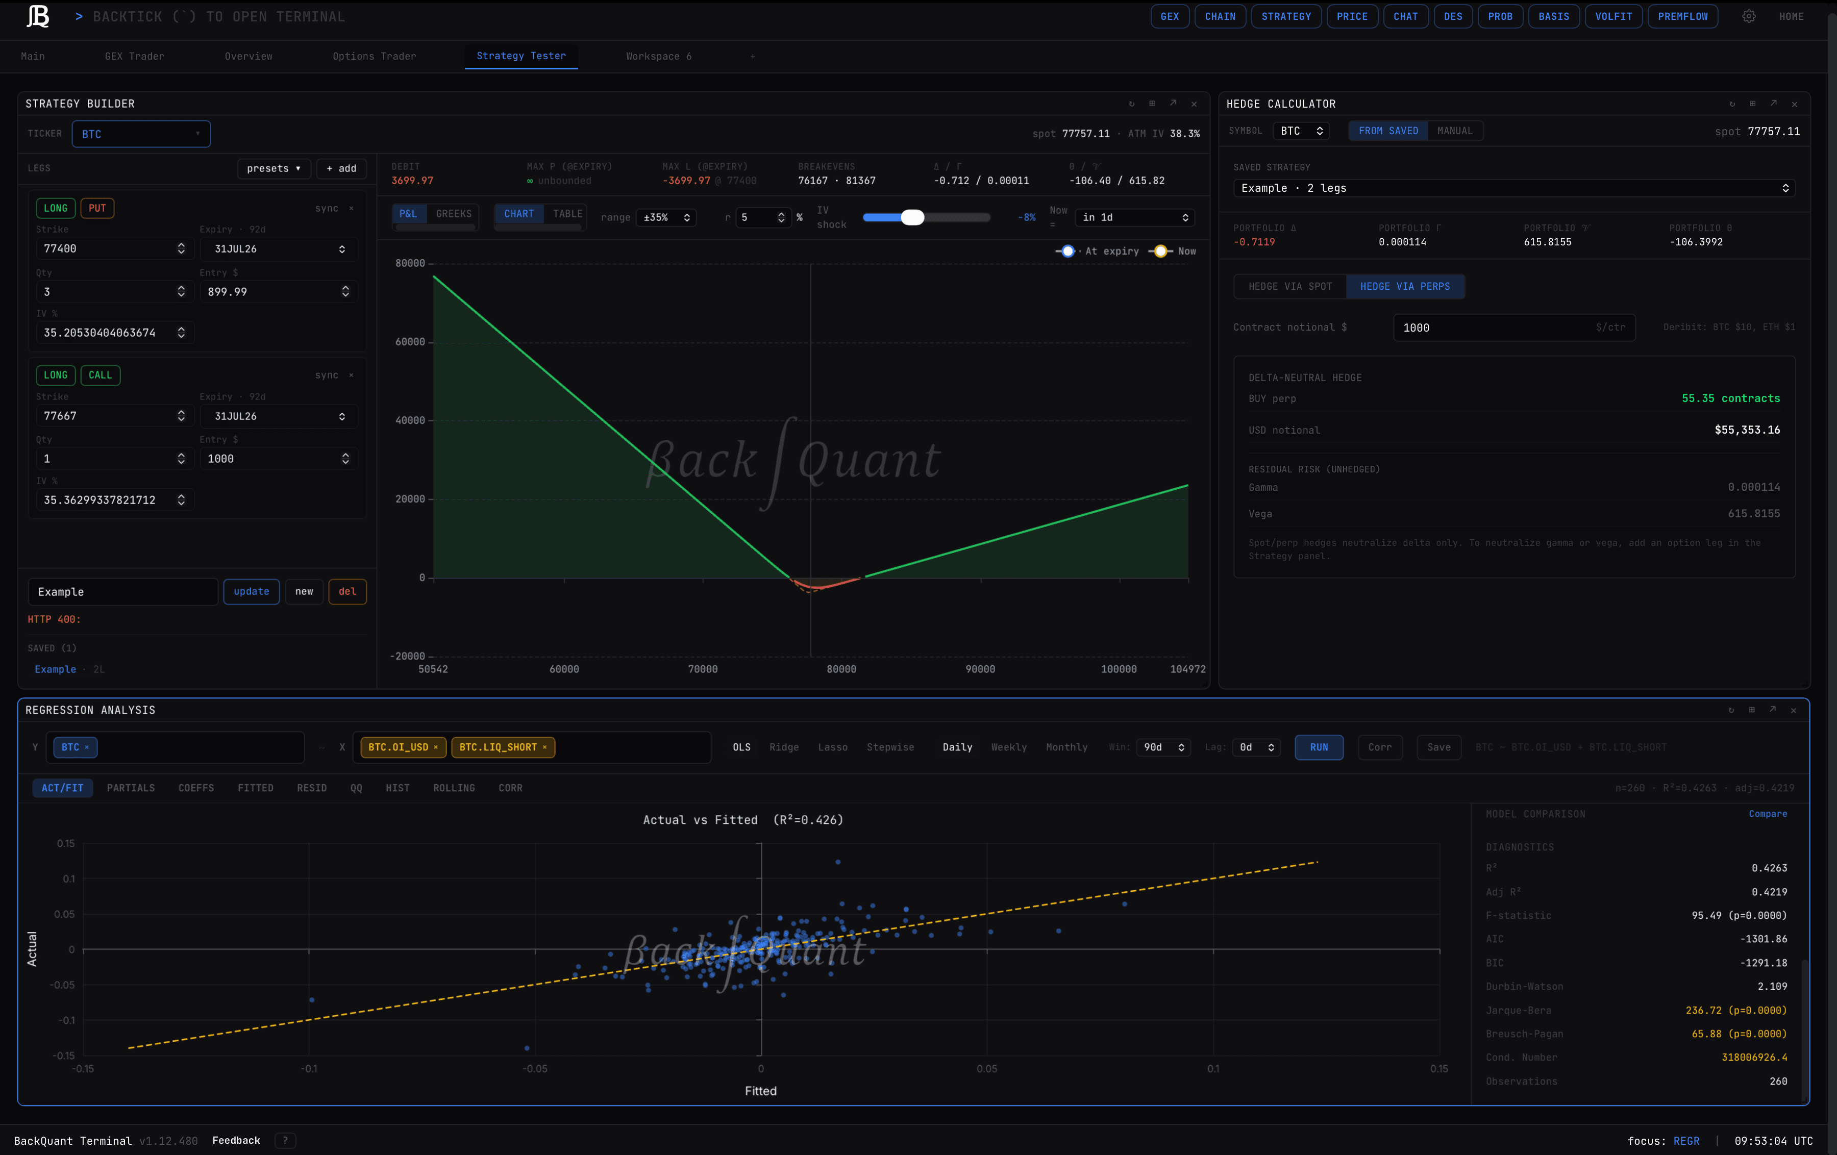The image size is (1837, 1155).
Task: Step the call Entry 1000 spinner
Action: (x=345, y=459)
